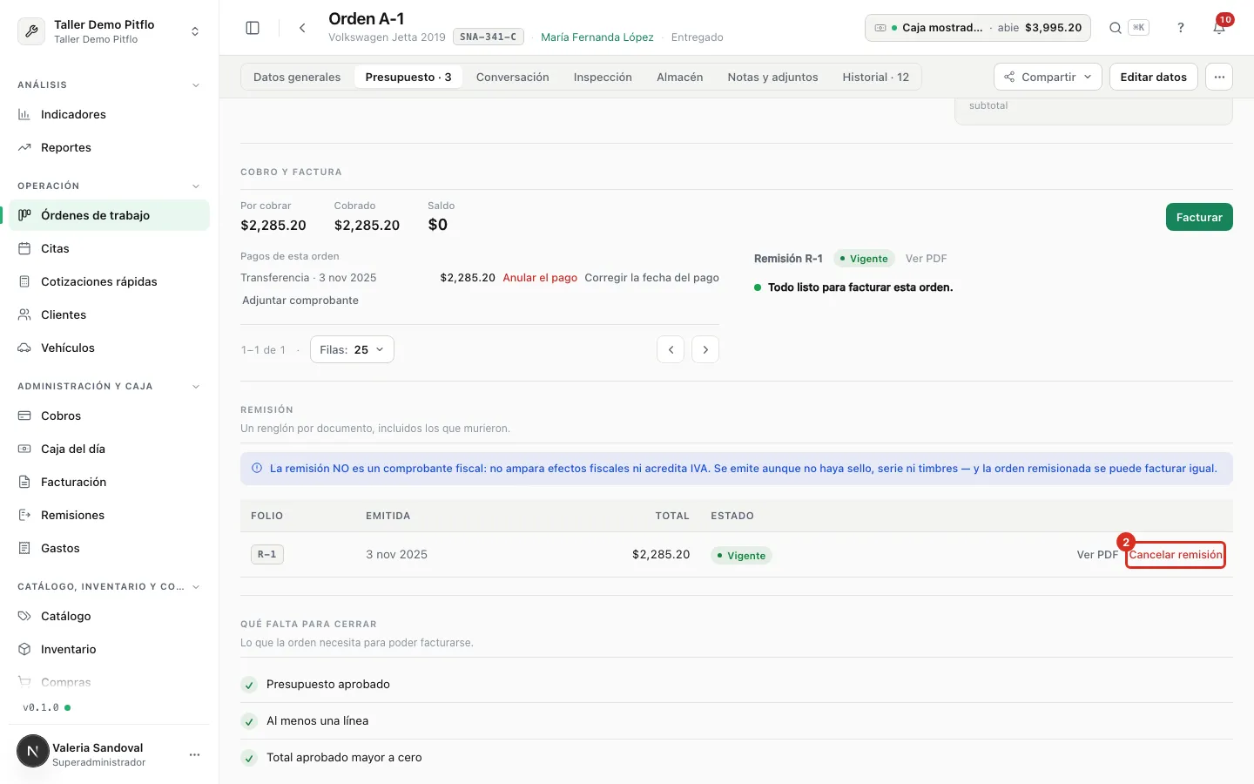Switch to the Conversación tab

click(513, 77)
